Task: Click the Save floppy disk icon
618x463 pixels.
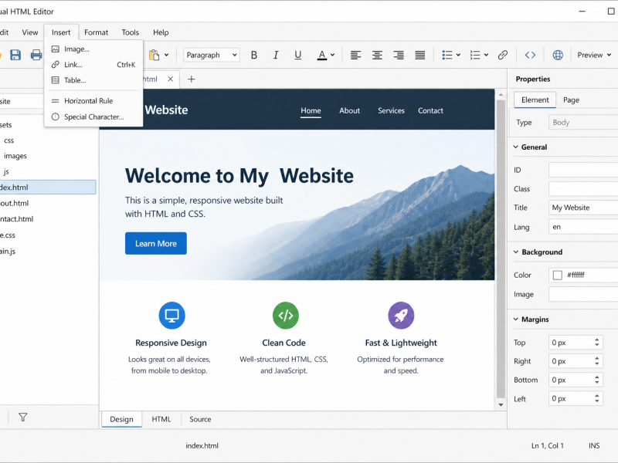Action: 15,55
